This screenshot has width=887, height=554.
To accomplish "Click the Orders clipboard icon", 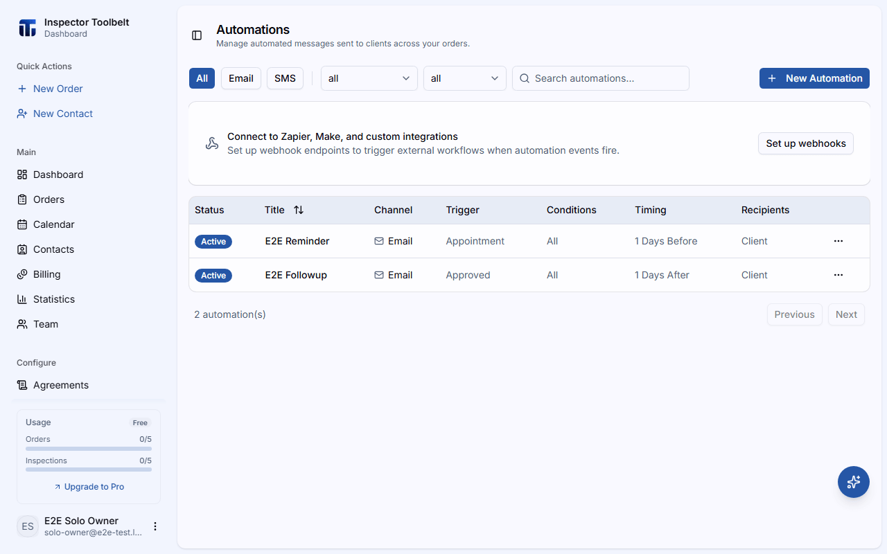I will click(x=22, y=199).
